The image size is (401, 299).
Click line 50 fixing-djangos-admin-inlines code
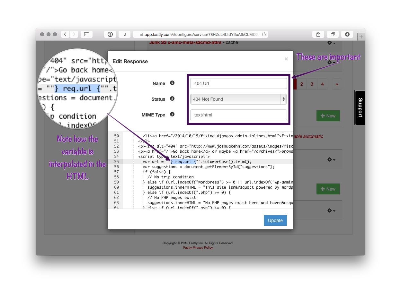click(x=218, y=136)
